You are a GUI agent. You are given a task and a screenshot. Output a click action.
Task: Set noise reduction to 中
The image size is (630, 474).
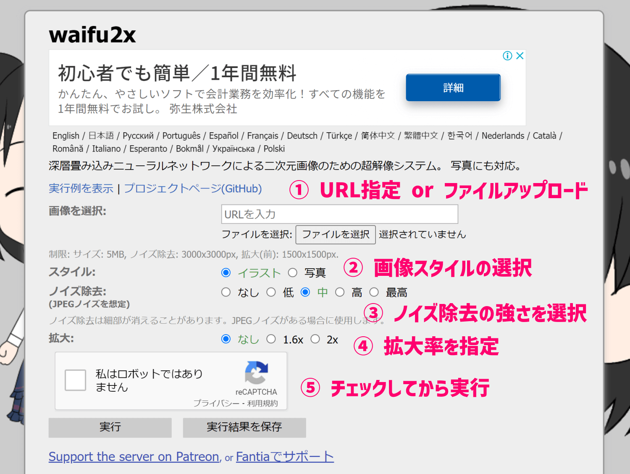[x=305, y=292]
